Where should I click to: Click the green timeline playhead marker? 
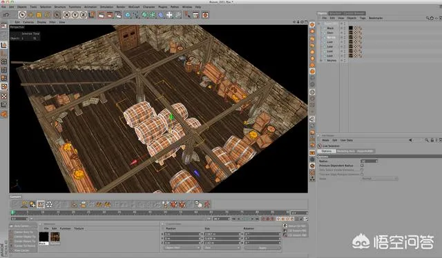point(12,212)
